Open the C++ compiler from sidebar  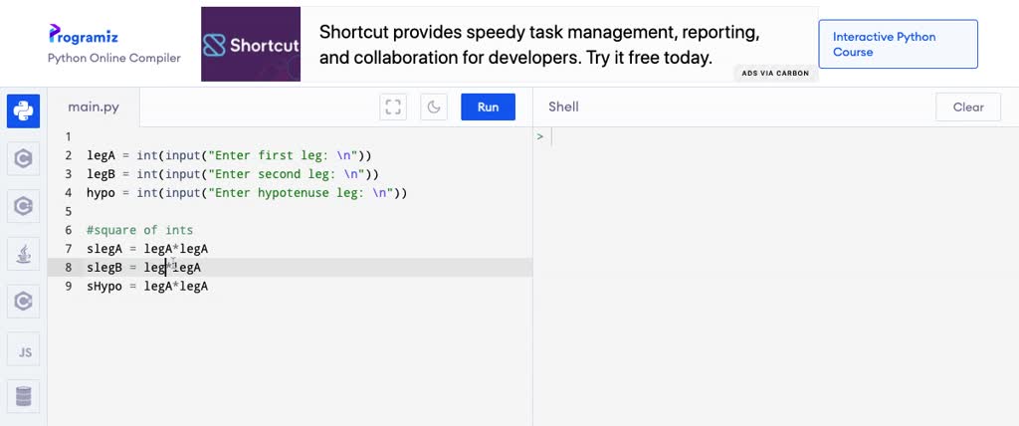[x=24, y=206]
